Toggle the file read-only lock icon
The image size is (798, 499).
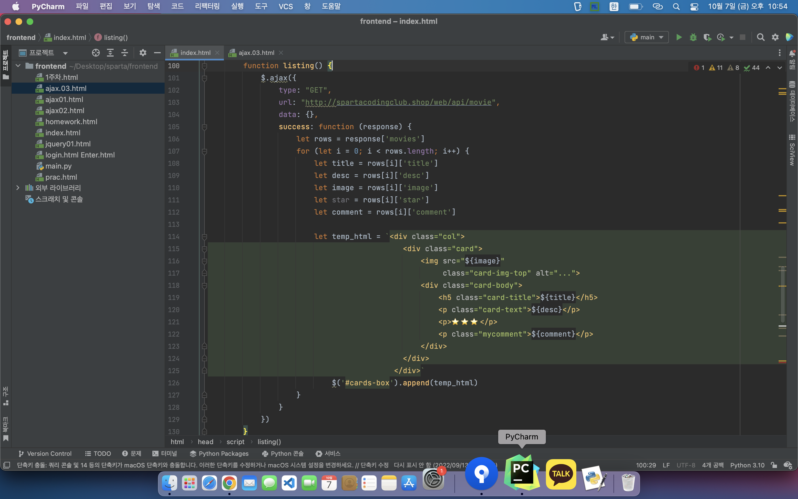[x=774, y=465]
